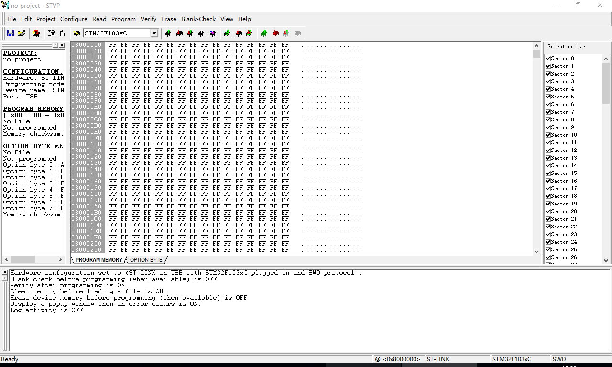Click the chip icon beside the Open folder

[36, 33]
